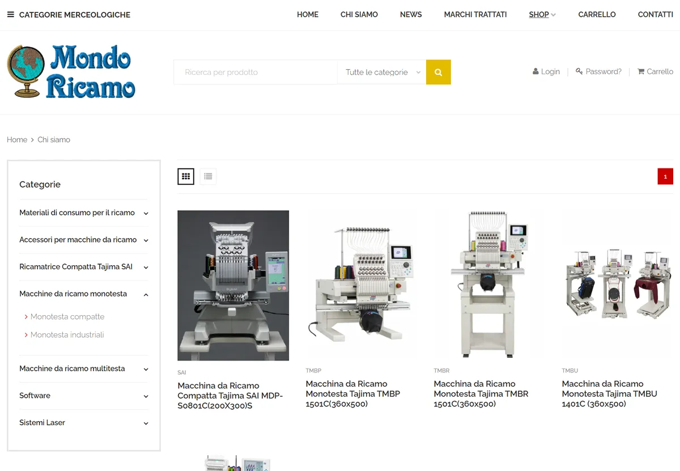The height and width of the screenshot is (471, 680).
Task: Open product title Tajima SAI MDP-S0801C
Action: click(x=230, y=396)
